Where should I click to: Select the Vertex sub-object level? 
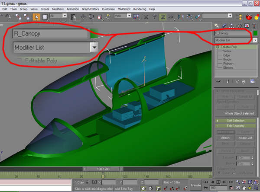coord(227,51)
